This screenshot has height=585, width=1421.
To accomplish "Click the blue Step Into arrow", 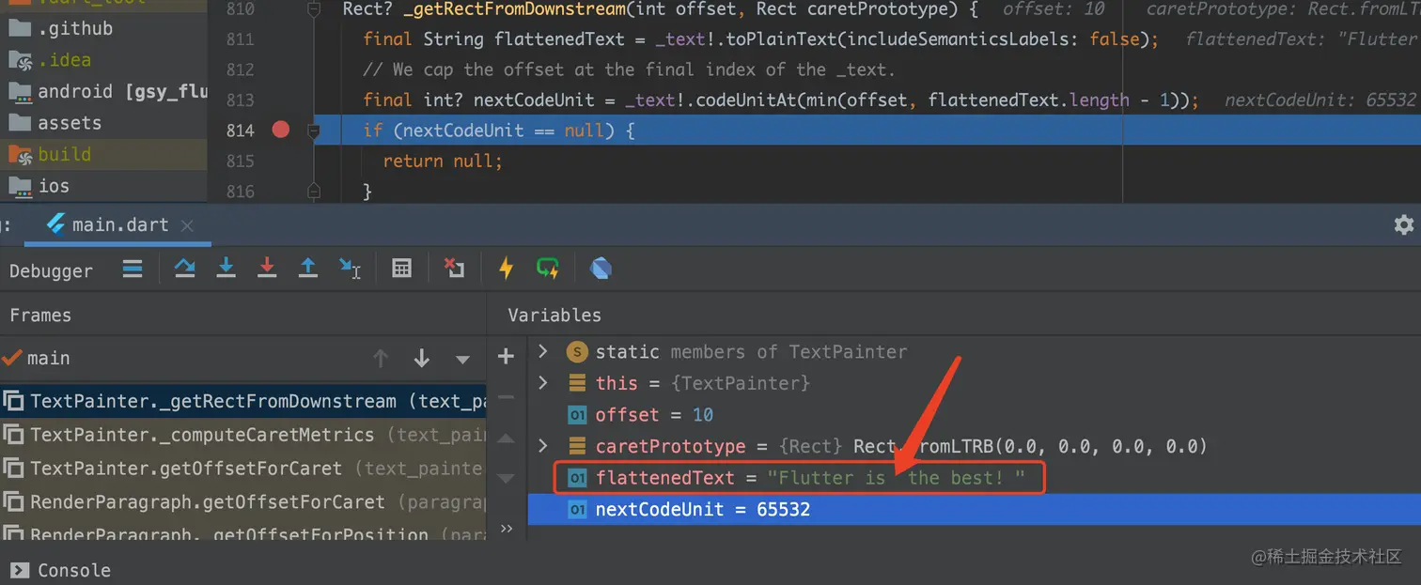I will (x=226, y=269).
